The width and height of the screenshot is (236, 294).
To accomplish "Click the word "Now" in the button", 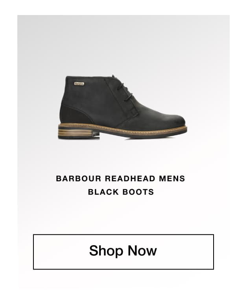I will [x=142, y=250].
